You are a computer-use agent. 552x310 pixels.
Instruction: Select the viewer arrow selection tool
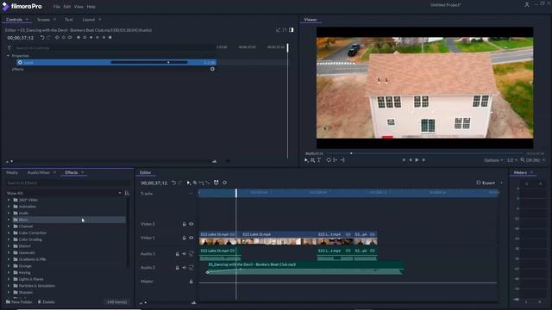(306, 160)
